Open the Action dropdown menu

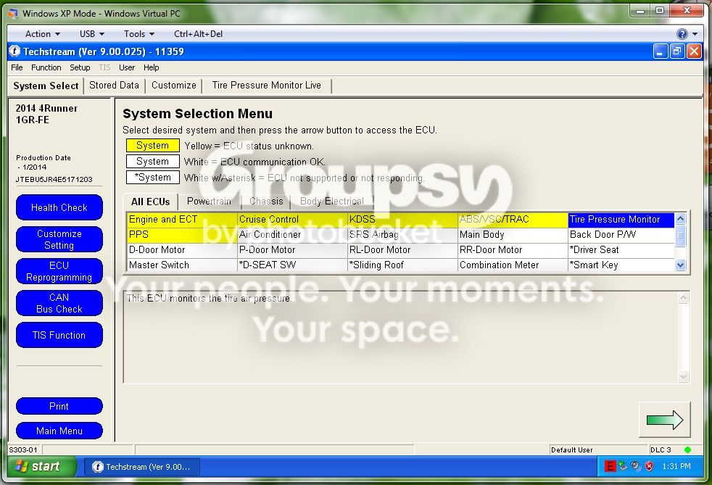42,34
